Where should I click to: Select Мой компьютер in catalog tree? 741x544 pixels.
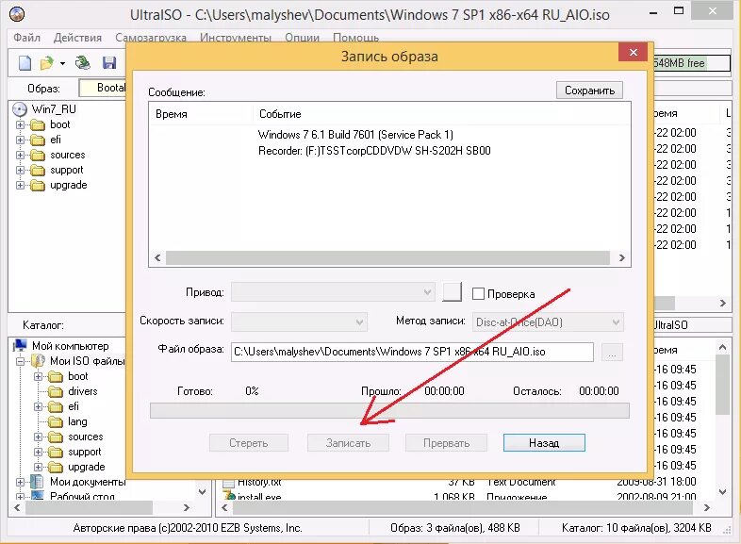pos(70,346)
